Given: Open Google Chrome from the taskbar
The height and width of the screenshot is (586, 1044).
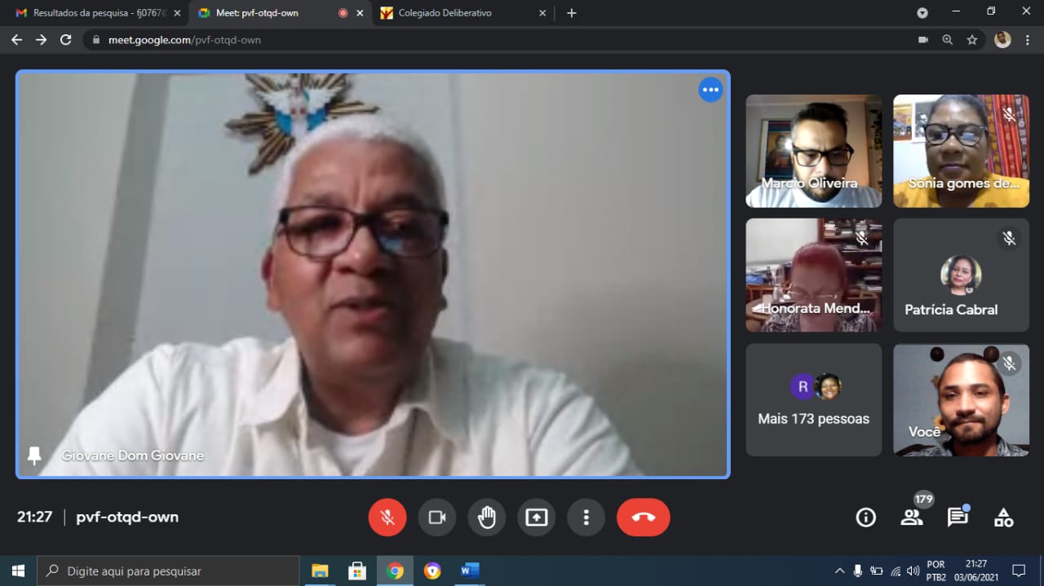Looking at the screenshot, I should (395, 571).
